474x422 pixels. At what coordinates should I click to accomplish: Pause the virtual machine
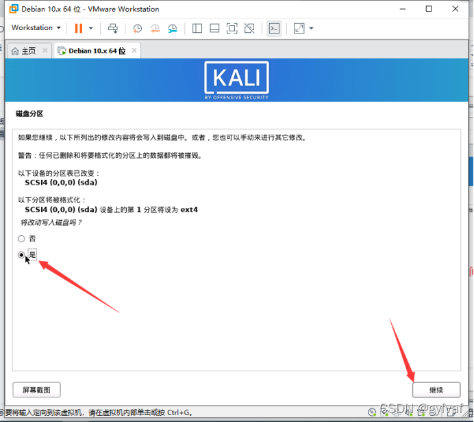(79, 28)
